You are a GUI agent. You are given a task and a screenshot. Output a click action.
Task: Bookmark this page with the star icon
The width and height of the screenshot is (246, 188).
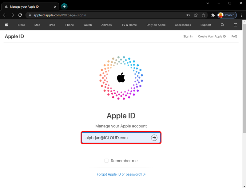(204, 15)
